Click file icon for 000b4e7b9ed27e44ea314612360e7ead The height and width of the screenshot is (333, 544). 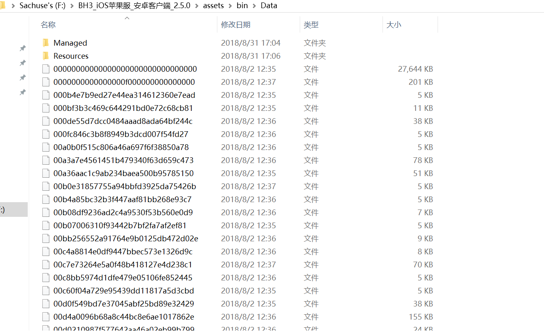46,95
